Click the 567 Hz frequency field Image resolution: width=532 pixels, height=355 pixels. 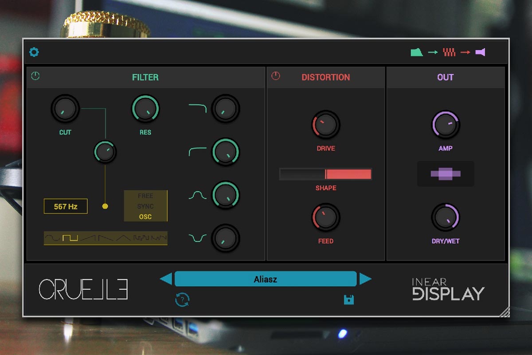(66, 206)
